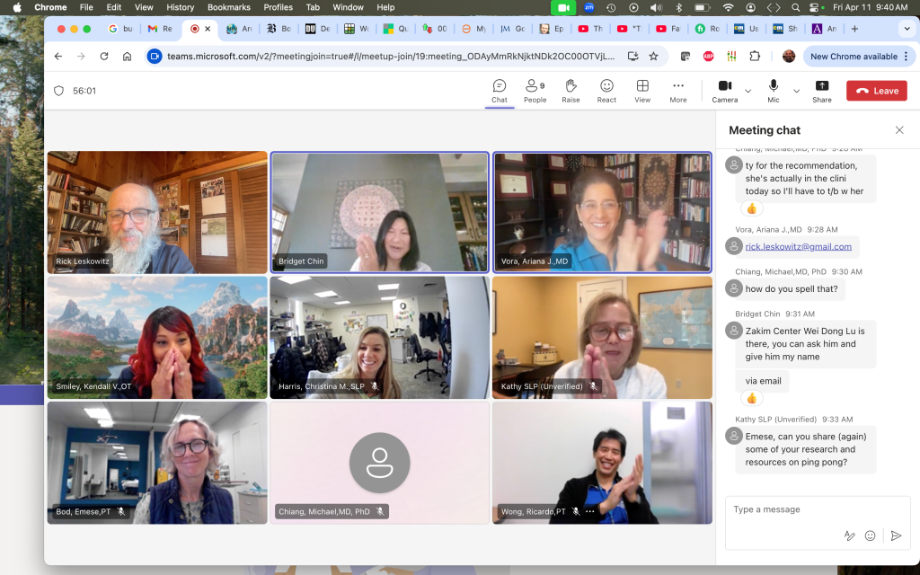920x575 pixels.
Task: Expand the Camera options dropdown arrow
Action: (x=747, y=91)
